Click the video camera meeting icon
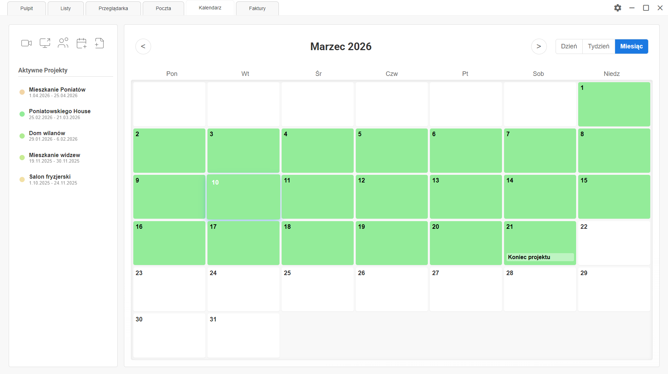 (x=26, y=43)
